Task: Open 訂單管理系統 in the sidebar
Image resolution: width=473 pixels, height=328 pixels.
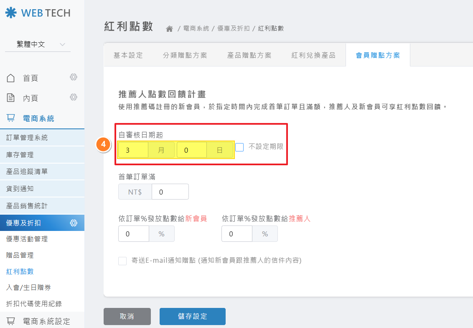Action: click(27, 138)
